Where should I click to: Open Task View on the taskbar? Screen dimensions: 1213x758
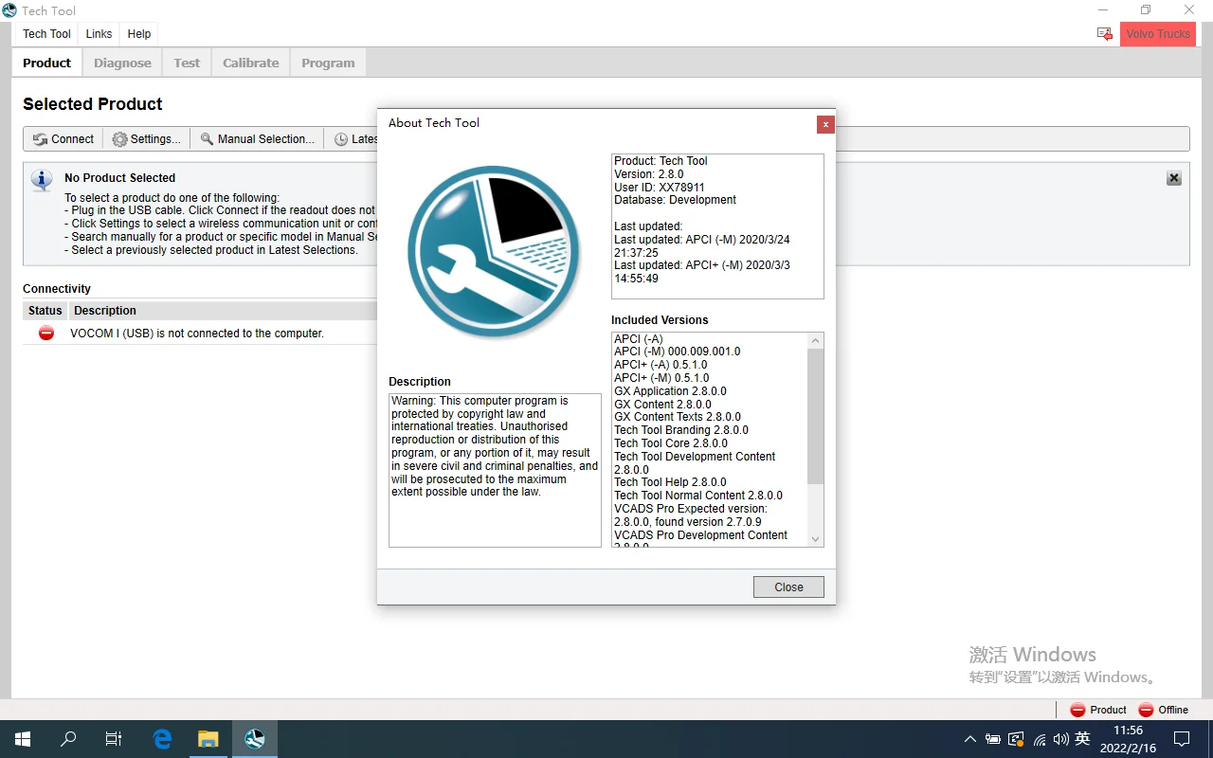114,739
